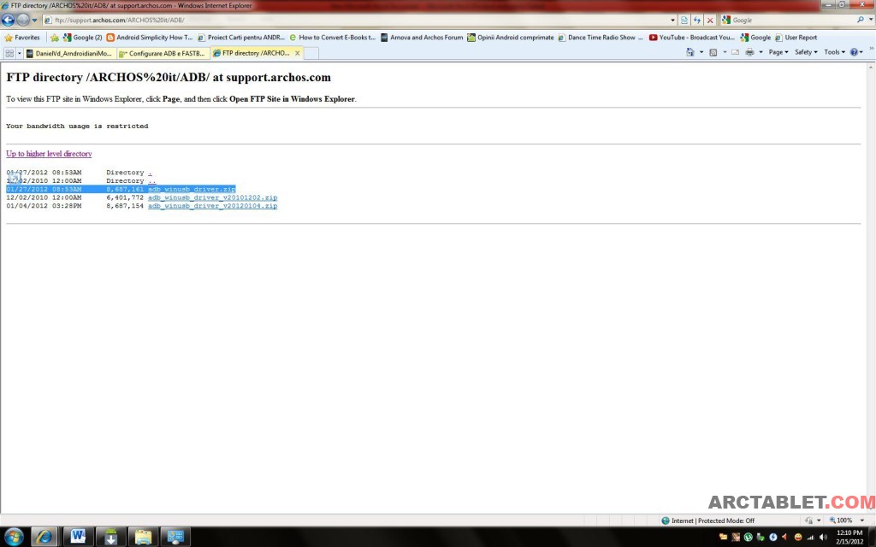Toggle the Compatibility View icon
Image resolution: width=876 pixels, height=547 pixels.
(x=684, y=21)
